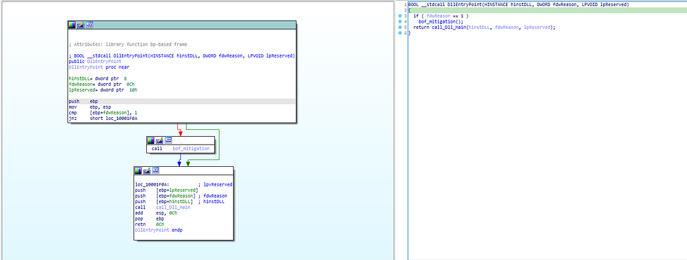Click group nodes icon on loc_10001F0A block
Viewport: 687px width, 260px height.
click(x=156, y=171)
